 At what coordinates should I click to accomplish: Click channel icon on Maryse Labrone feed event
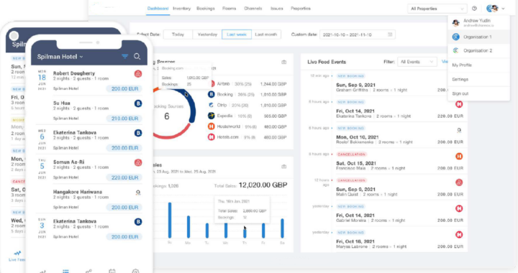click(459, 234)
